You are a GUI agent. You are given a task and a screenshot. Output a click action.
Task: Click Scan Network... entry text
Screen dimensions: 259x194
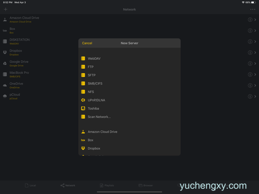[x=99, y=117]
